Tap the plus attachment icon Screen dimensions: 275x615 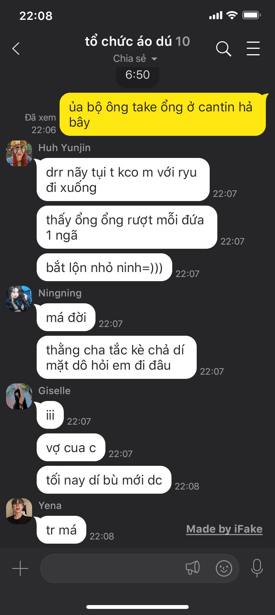pos(20,568)
